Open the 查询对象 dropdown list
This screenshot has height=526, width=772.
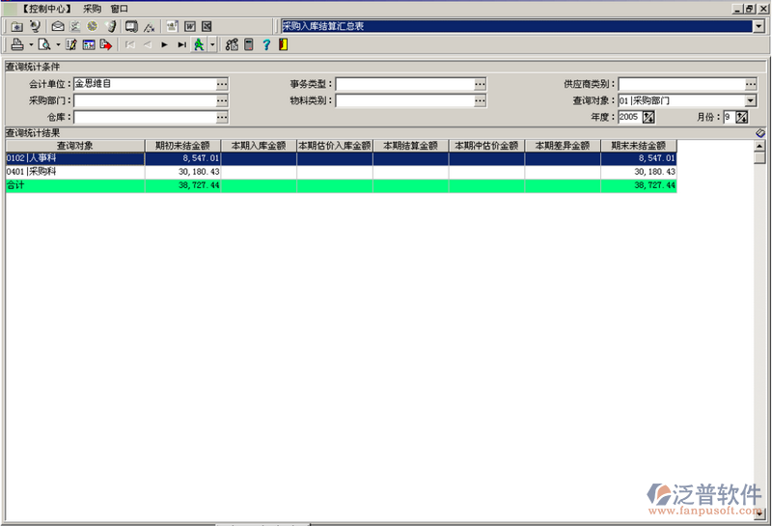point(751,100)
